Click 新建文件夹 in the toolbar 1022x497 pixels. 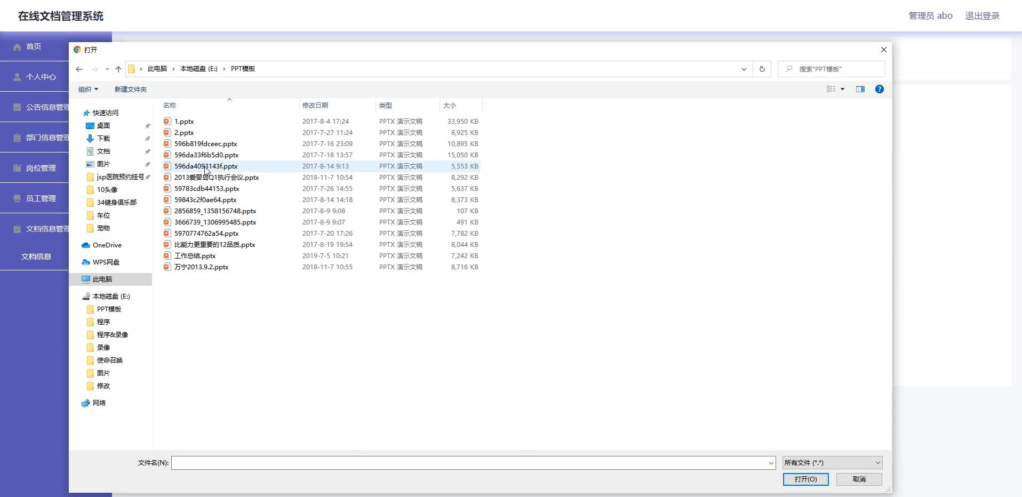[x=130, y=89]
